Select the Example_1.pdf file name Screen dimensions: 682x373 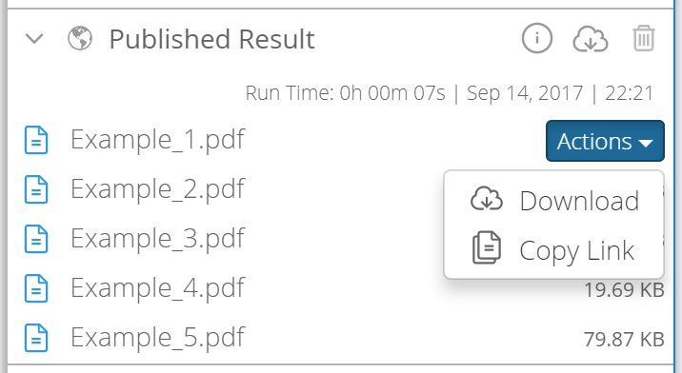(158, 140)
